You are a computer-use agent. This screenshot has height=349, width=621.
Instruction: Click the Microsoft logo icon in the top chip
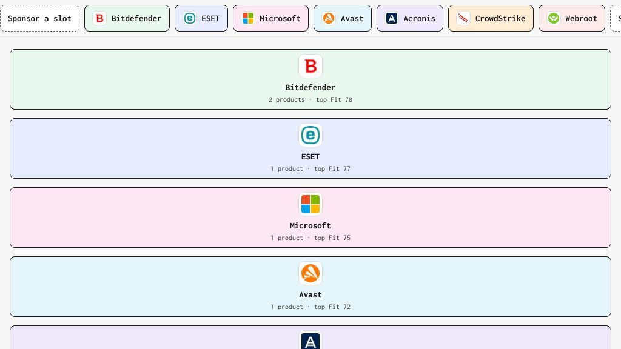coord(248,18)
